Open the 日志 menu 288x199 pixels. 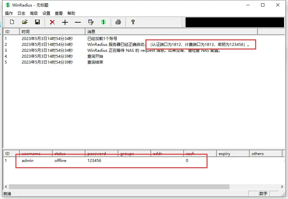pyautogui.click(x=21, y=13)
